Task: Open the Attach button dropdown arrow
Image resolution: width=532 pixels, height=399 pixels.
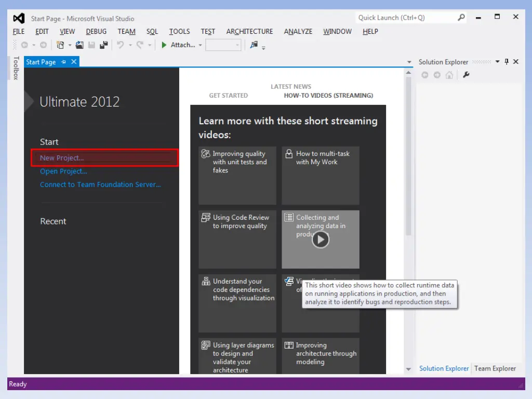Action: point(200,45)
